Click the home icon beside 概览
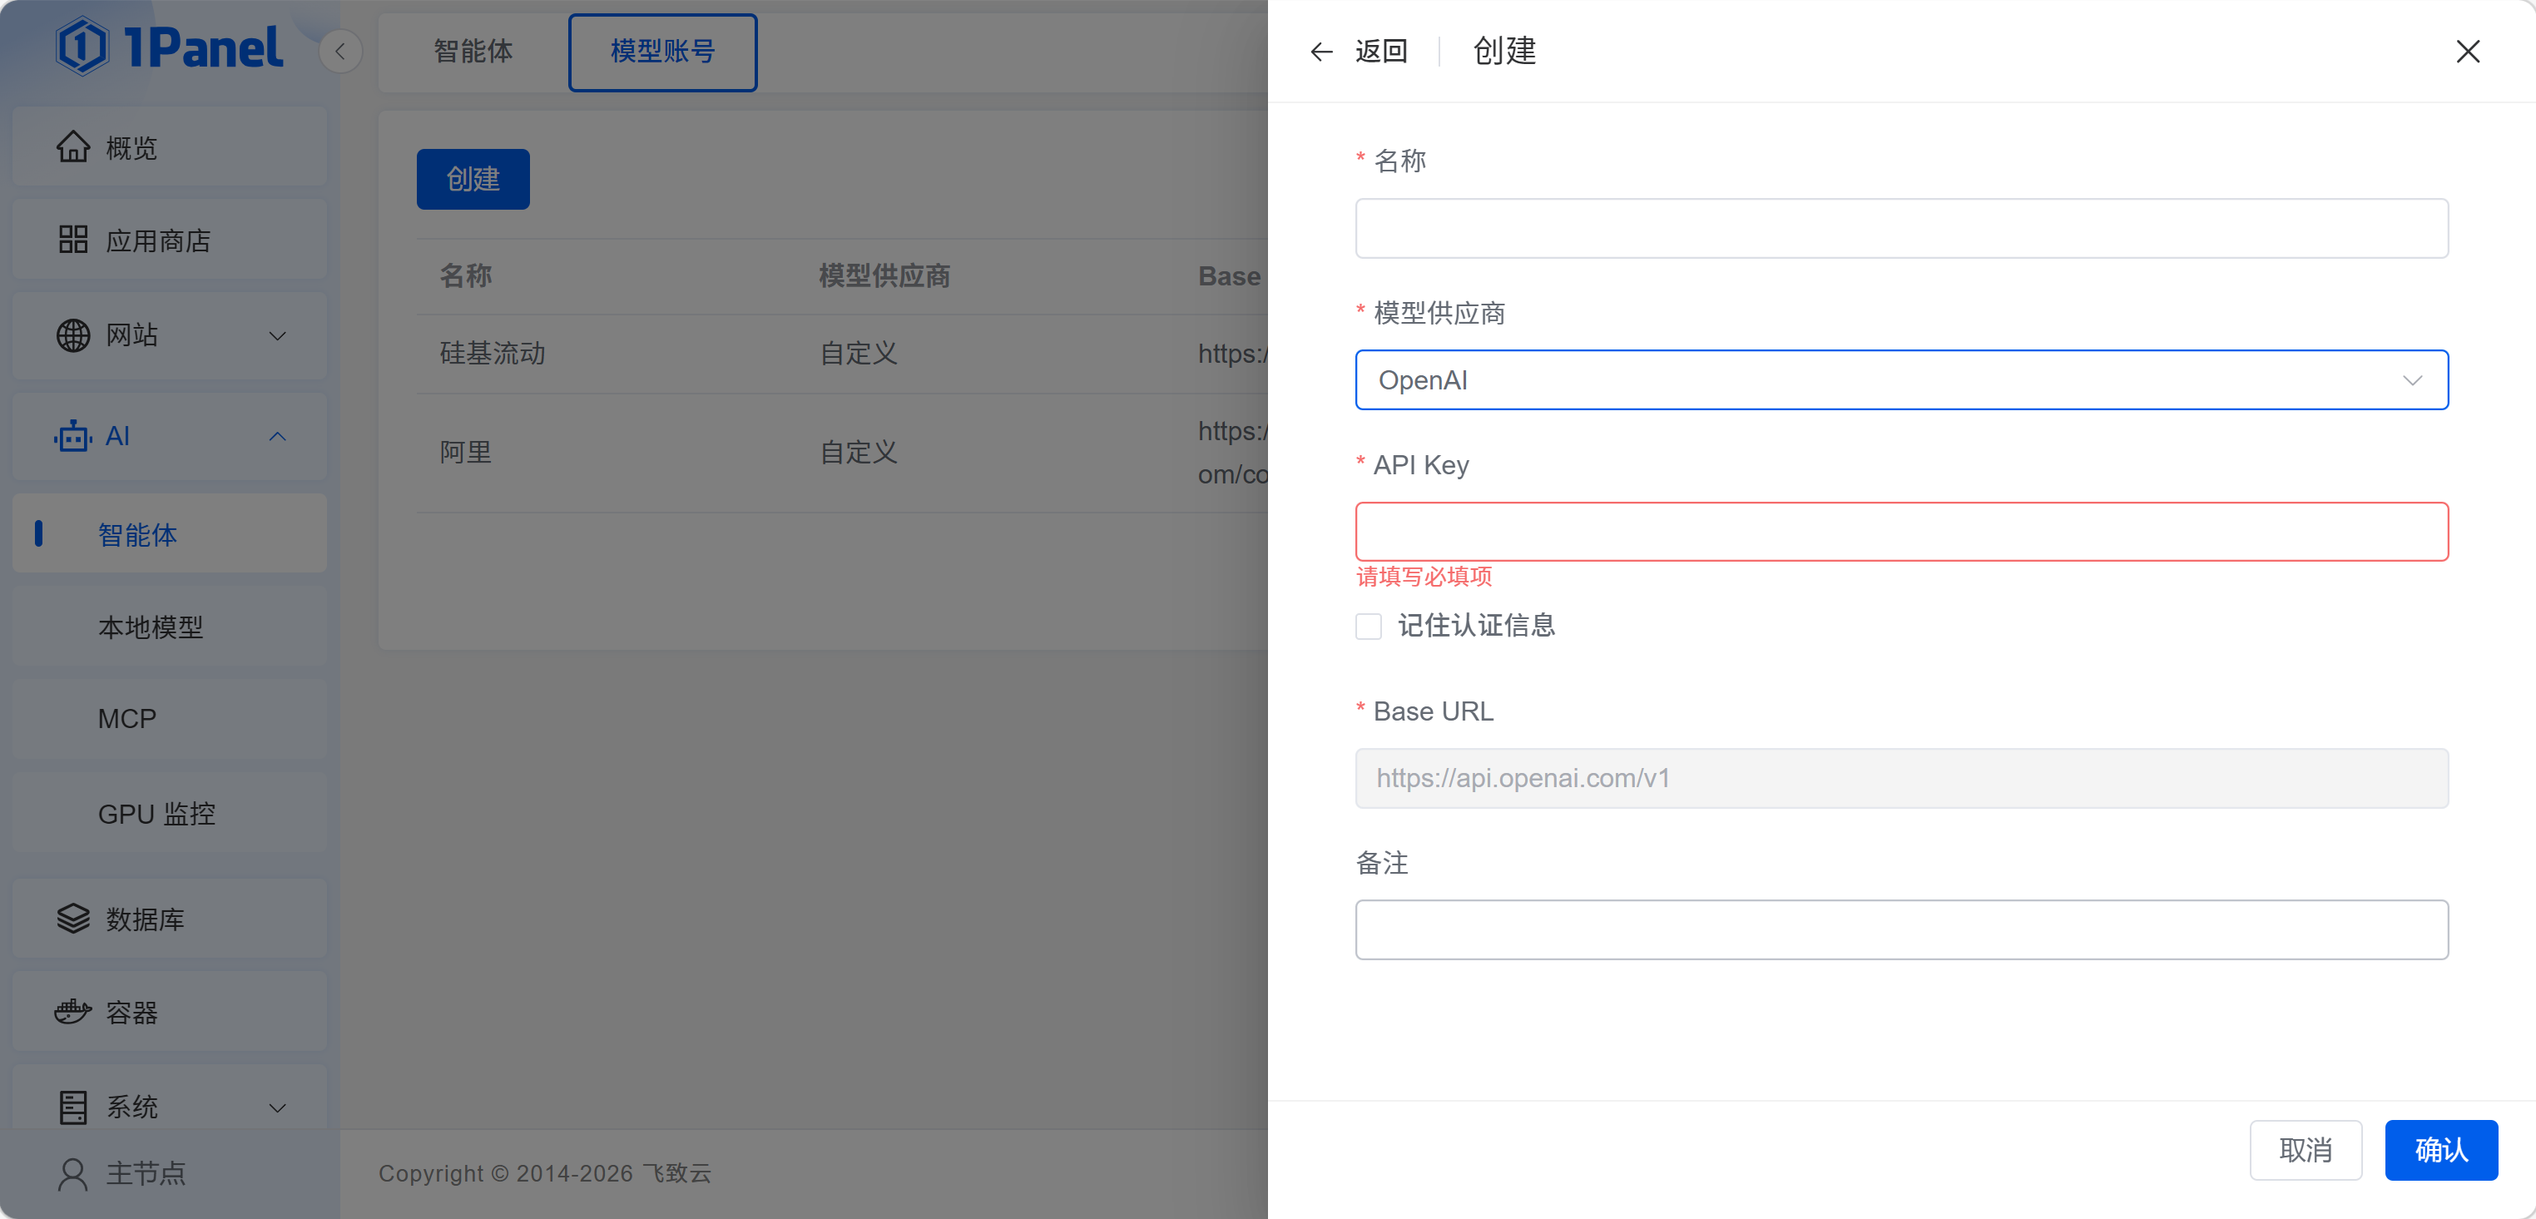The height and width of the screenshot is (1219, 2536). pyautogui.click(x=73, y=148)
